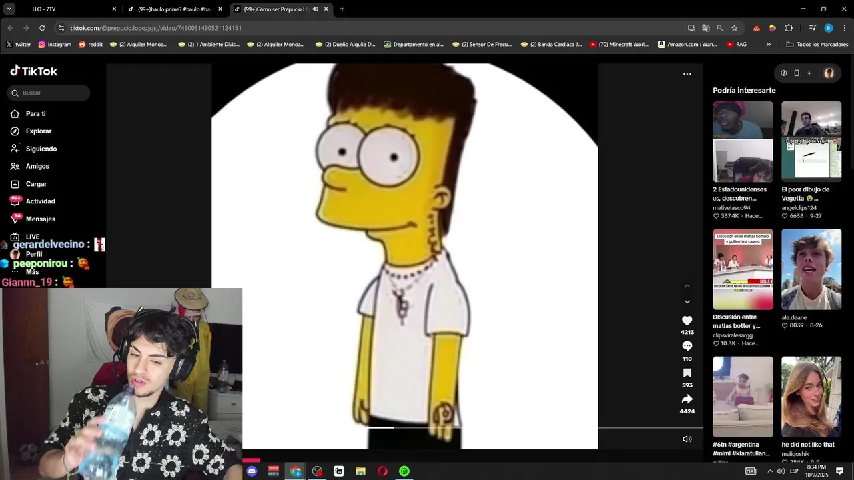Open the video three-dots options menu
The height and width of the screenshot is (480, 854).
pos(687,74)
